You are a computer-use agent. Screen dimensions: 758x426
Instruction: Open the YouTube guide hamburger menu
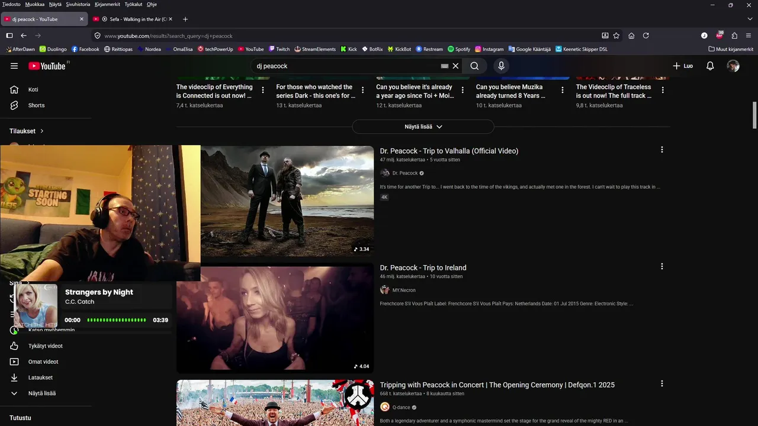pos(14,66)
